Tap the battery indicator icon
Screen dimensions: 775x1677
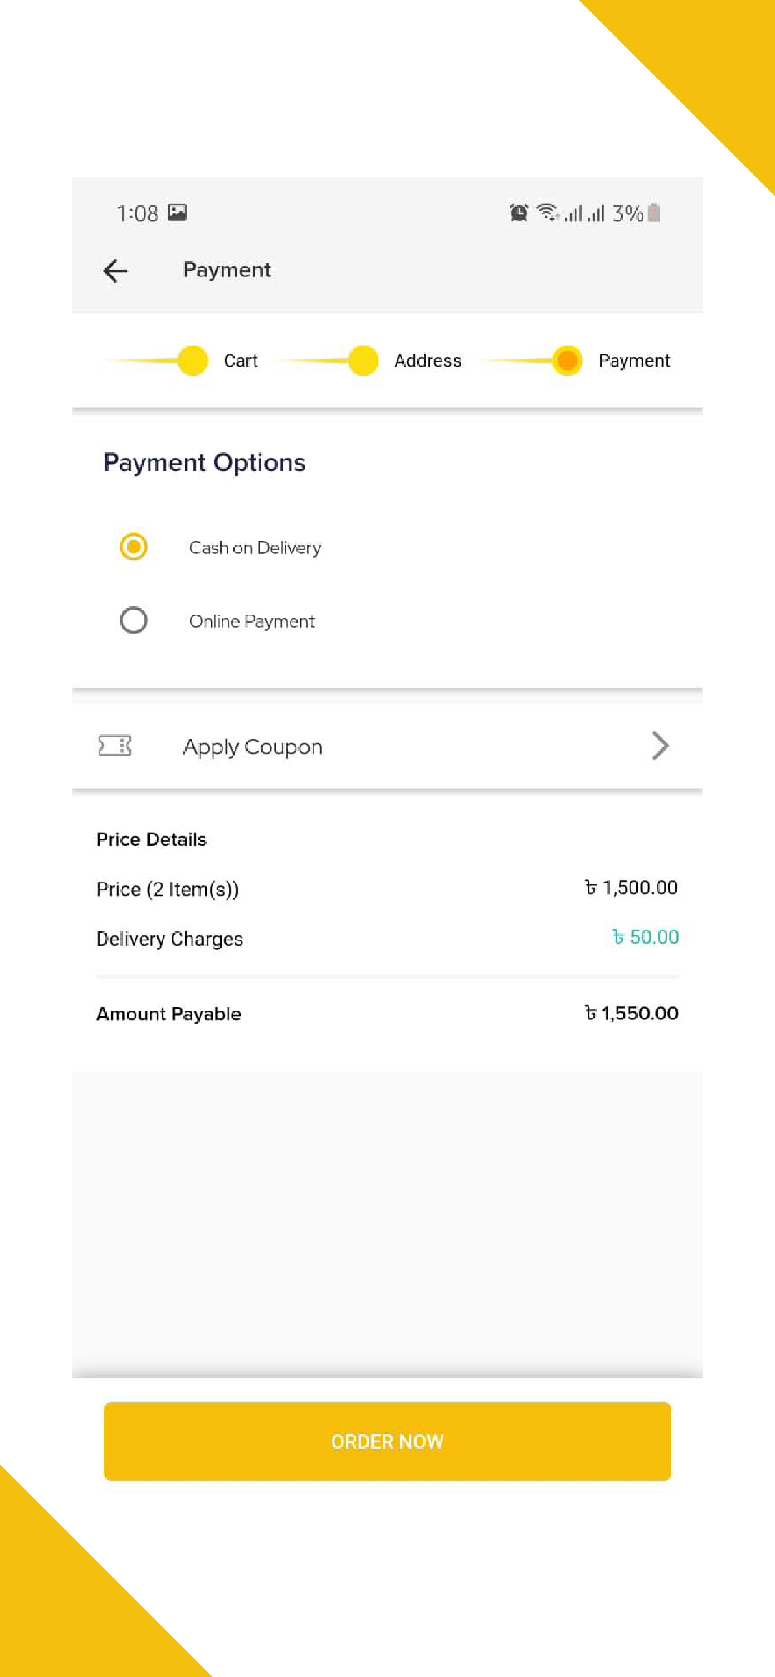click(x=654, y=213)
